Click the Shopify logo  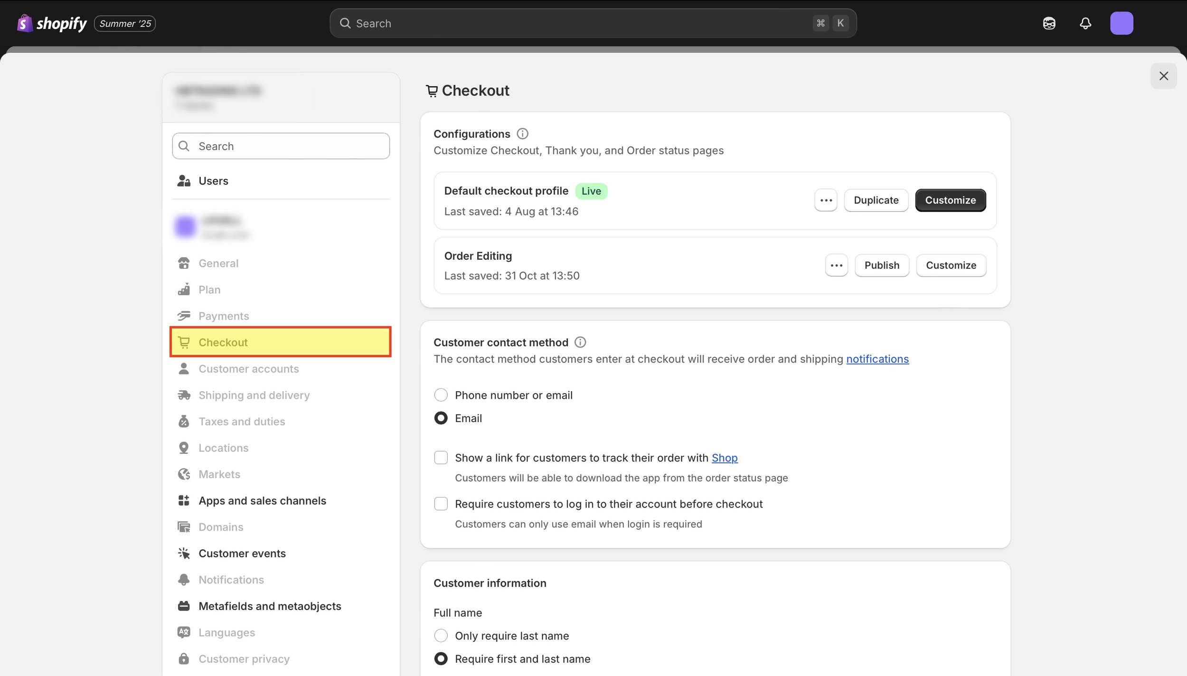click(x=52, y=23)
